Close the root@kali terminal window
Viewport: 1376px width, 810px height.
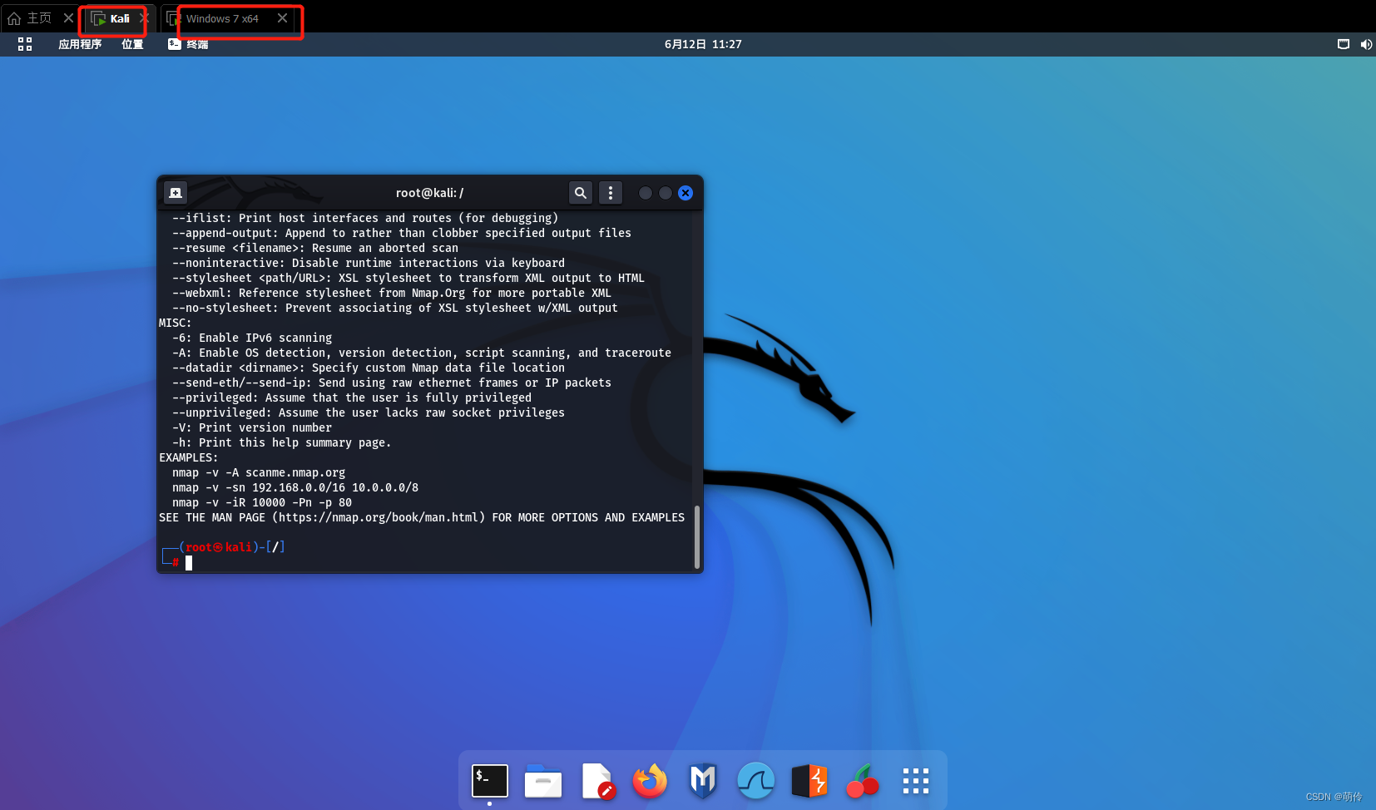click(686, 193)
